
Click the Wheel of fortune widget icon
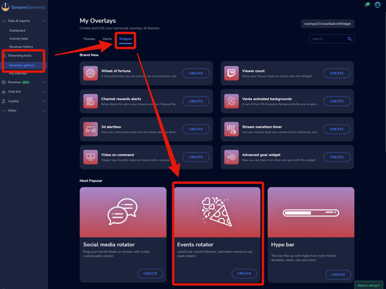[90, 73]
